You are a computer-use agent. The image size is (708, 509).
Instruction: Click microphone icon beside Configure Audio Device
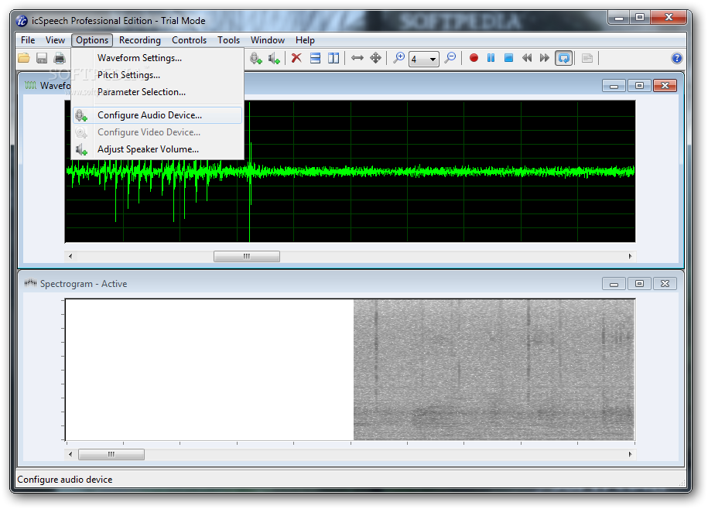81,115
